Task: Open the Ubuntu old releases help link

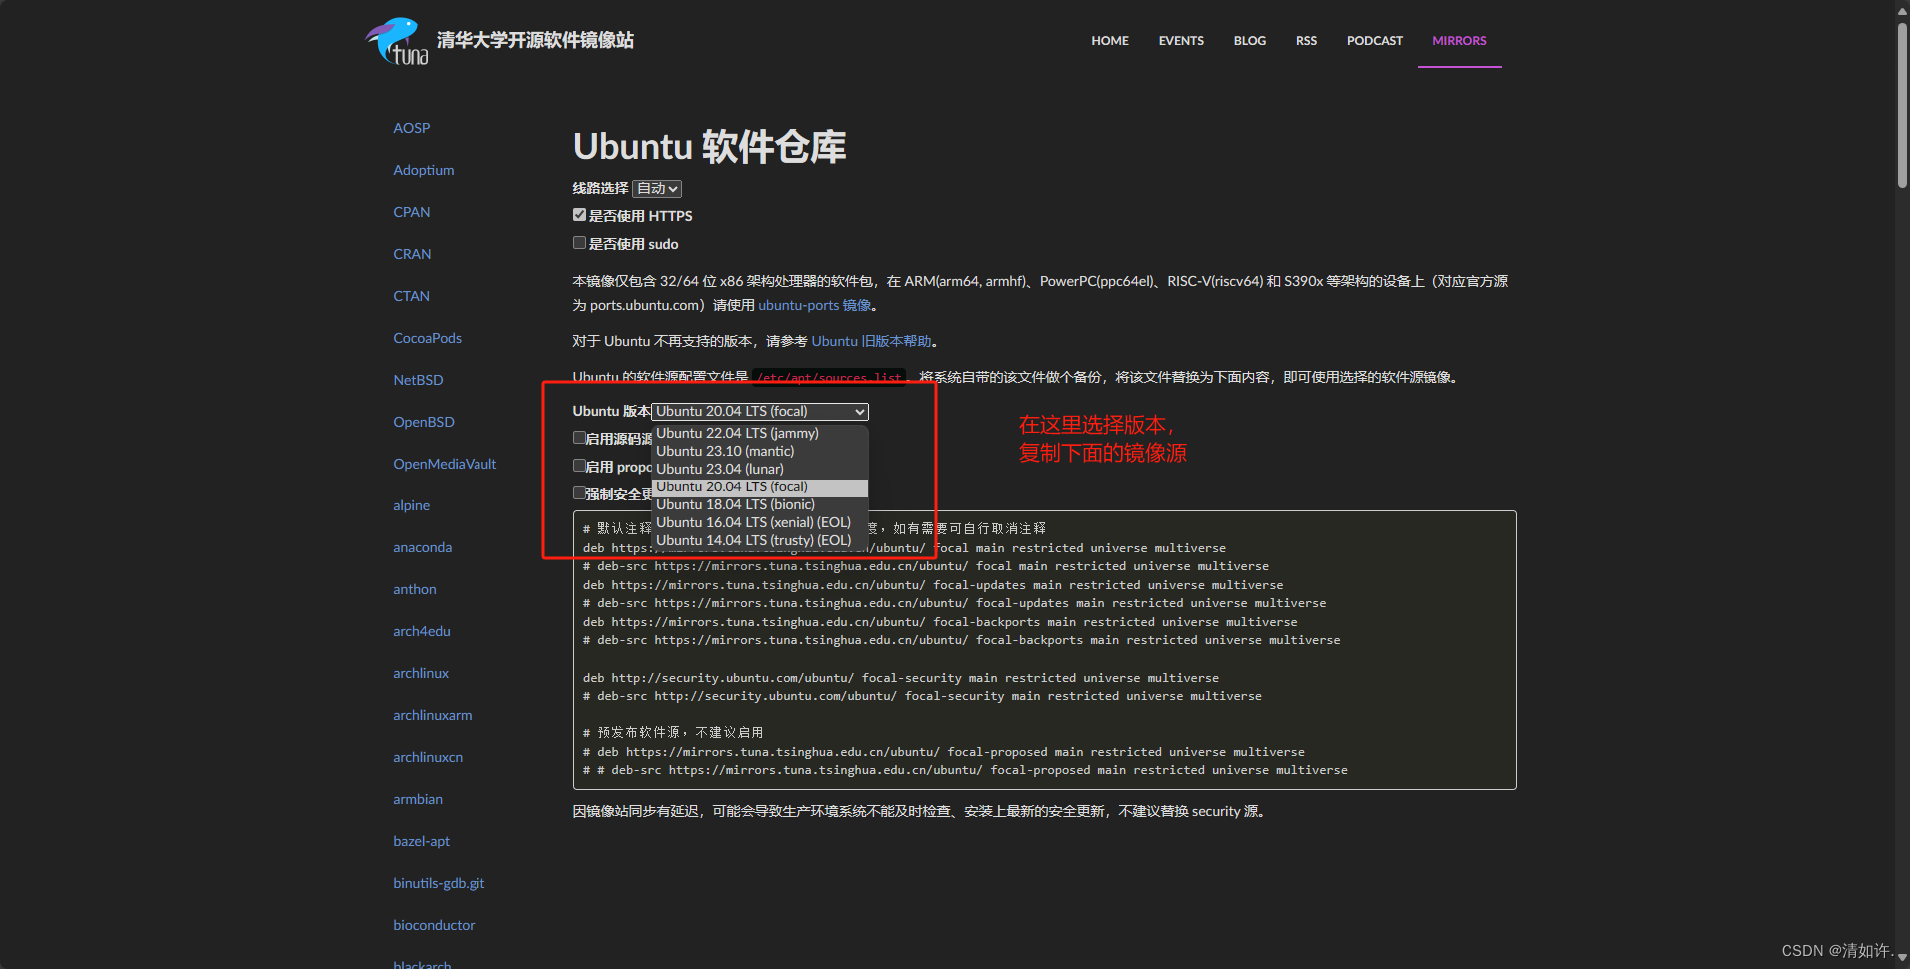Action: tap(871, 341)
